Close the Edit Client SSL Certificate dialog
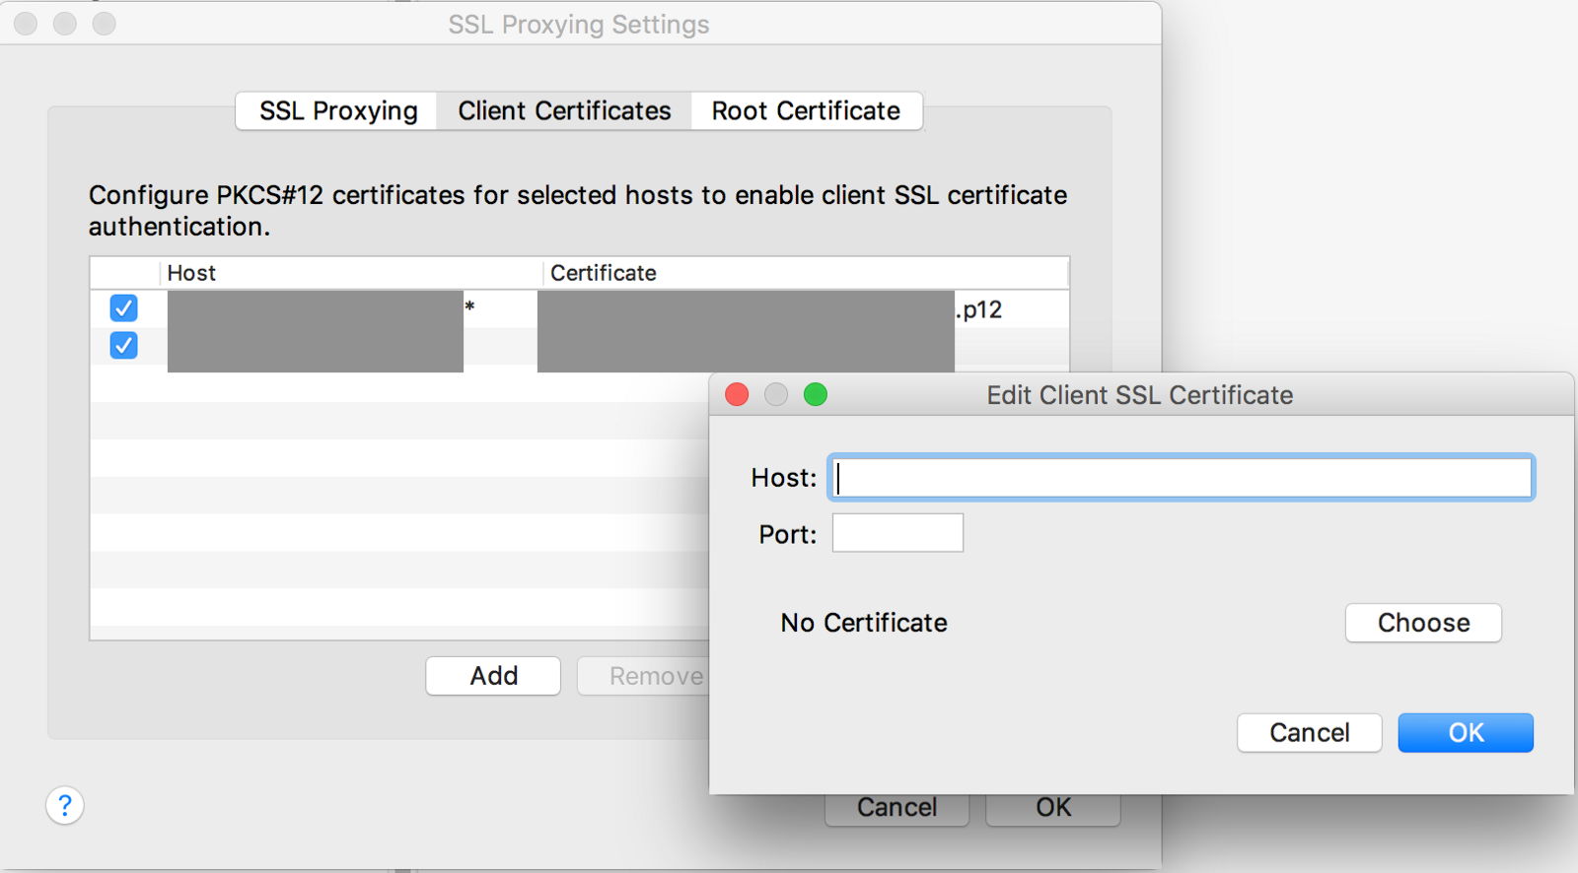The image size is (1578, 873). tap(737, 395)
